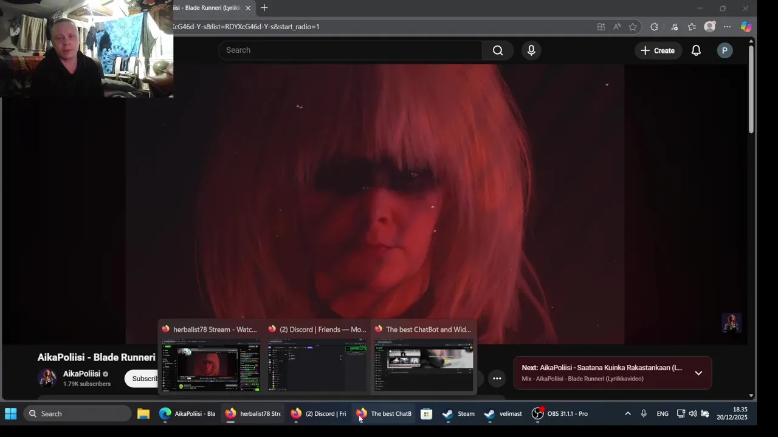This screenshot has height=437, width=778.
Task: Open network tray icon
Action: click(681, 414)
